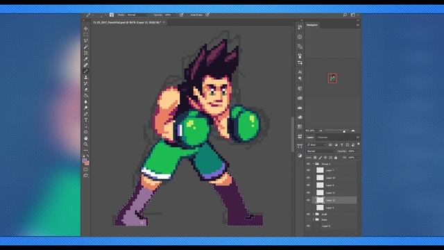Filter layers by adjustment layer icon
The height and width of the screenshot is (250, 444).
coord(336,145)
